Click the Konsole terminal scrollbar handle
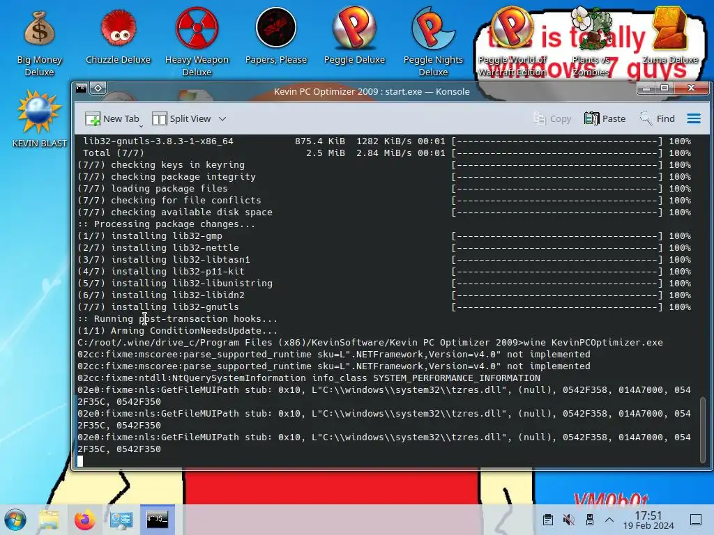 coord(703,429)
